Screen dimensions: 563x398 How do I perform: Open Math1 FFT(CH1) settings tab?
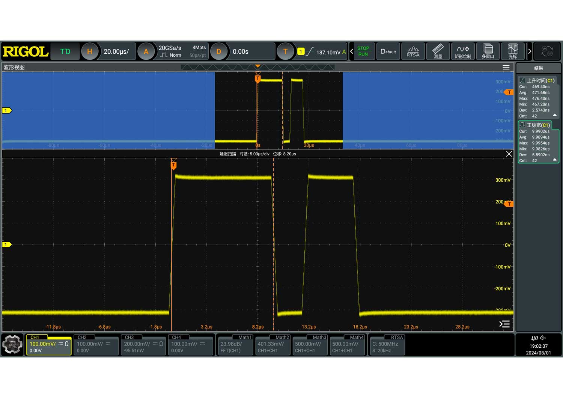(x=235, y=344)
